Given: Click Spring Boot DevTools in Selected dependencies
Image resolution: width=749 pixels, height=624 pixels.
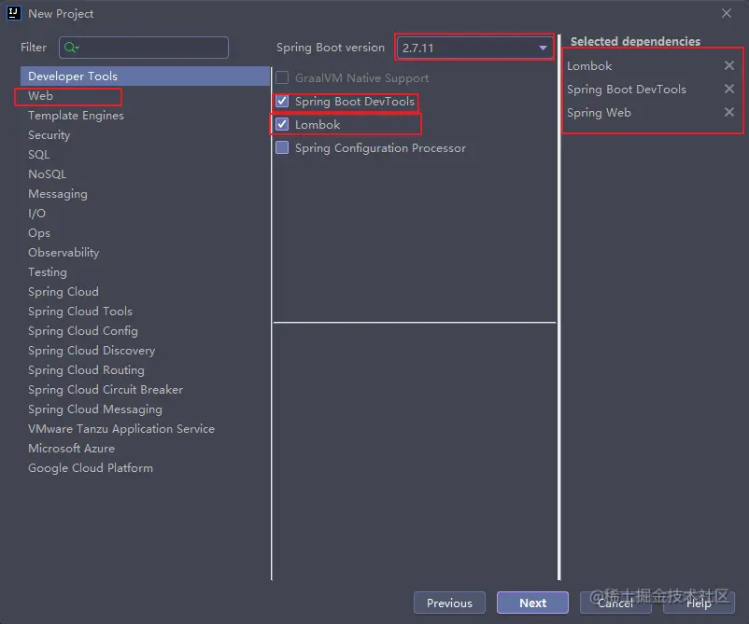Looking at the screenshot, I should tap(627, 90).
